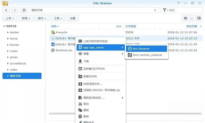Viewport: 205px width, 123px height.
Task: Go forward with the right arrow button
Action: (x=15, y=10)
